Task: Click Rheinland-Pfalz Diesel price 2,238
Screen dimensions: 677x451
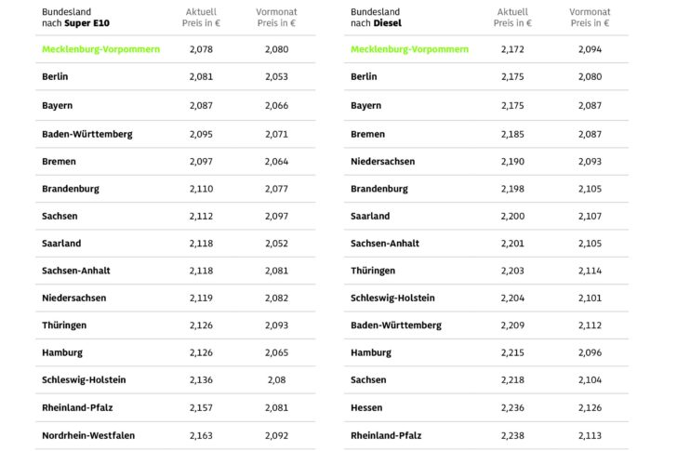Action: [512, 435]
